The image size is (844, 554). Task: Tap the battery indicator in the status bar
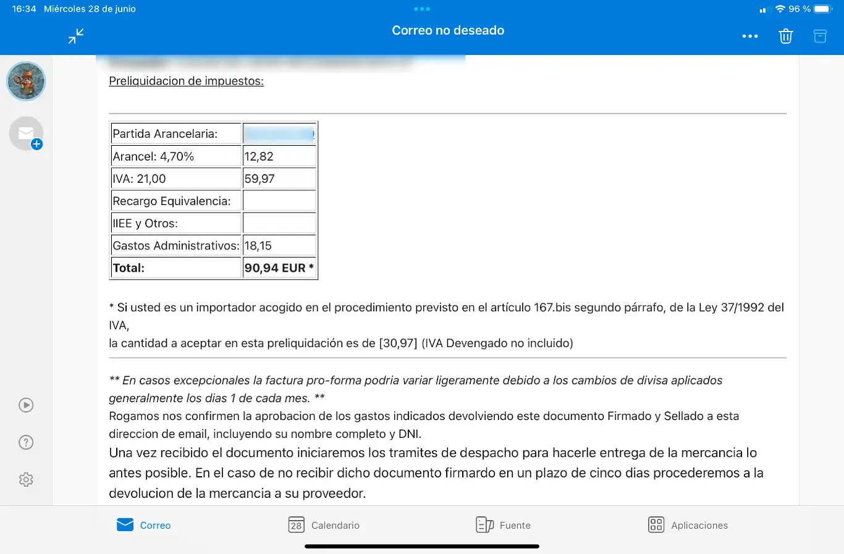pos(823,9)
